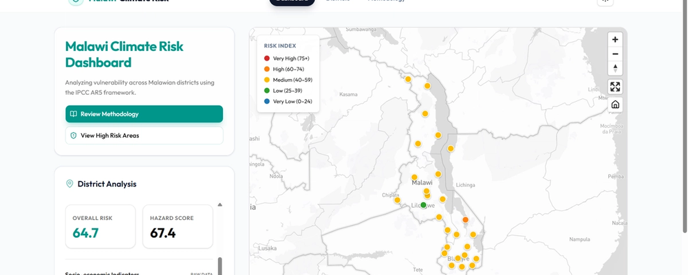
Task: Click the yellow marker nearest the Kasama label
Action: (x=407, y=79)
